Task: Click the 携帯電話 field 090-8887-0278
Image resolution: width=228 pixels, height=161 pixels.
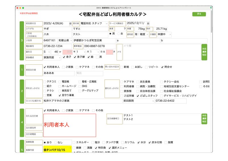Action: click(x=100, y=46)
